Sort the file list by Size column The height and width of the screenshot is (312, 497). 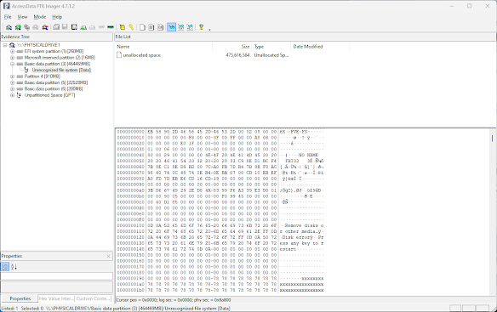pos(232,47)
